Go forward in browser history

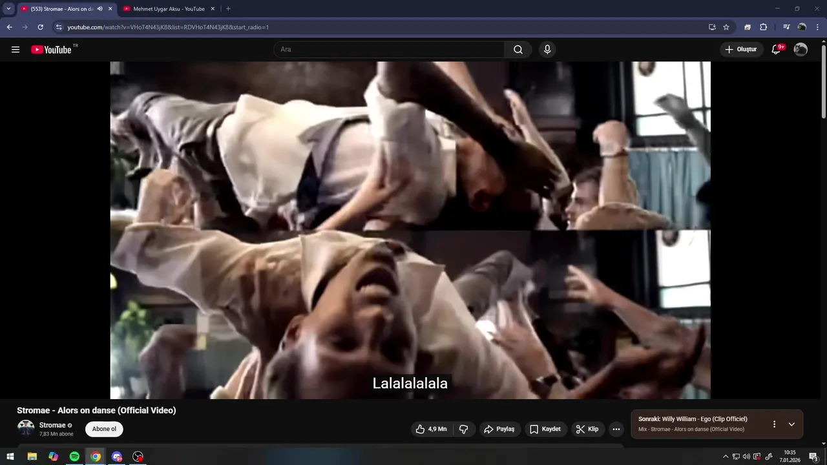tap(25, 27)
